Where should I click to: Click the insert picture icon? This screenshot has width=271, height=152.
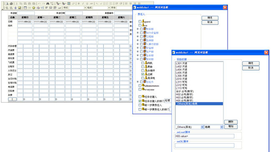point(20,8)
